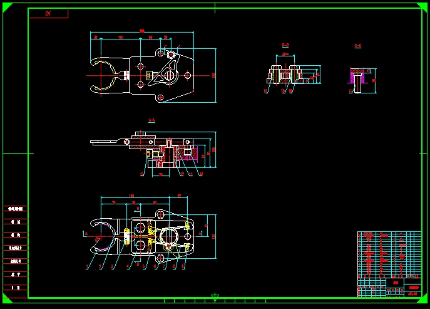430x309 pixels.
Task: Click the large circle in bottom view
Action: (x=169, y=236)
